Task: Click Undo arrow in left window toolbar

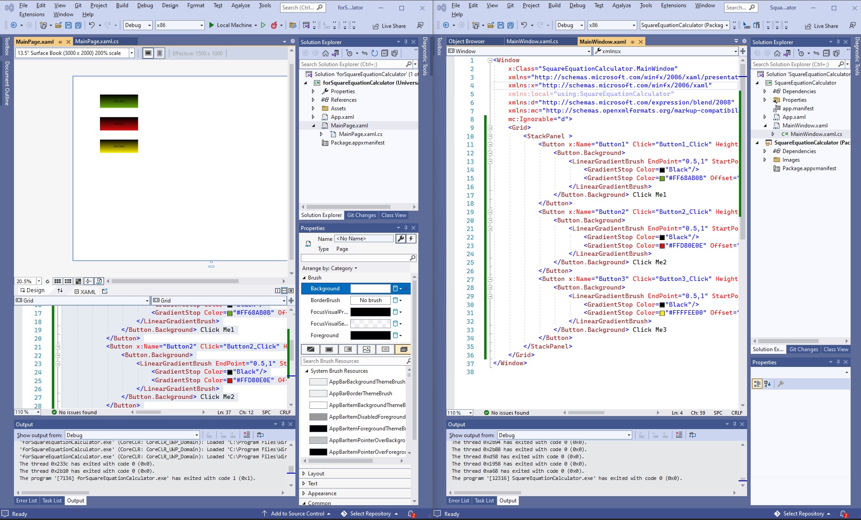Action: pos(91,25)
